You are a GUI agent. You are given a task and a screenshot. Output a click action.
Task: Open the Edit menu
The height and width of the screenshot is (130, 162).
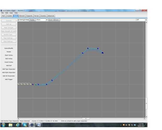pos(7,13)
